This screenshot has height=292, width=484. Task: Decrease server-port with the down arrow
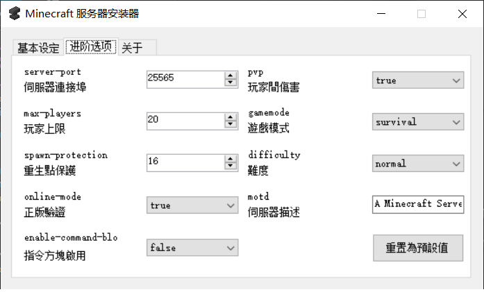[x=231, y=83]
